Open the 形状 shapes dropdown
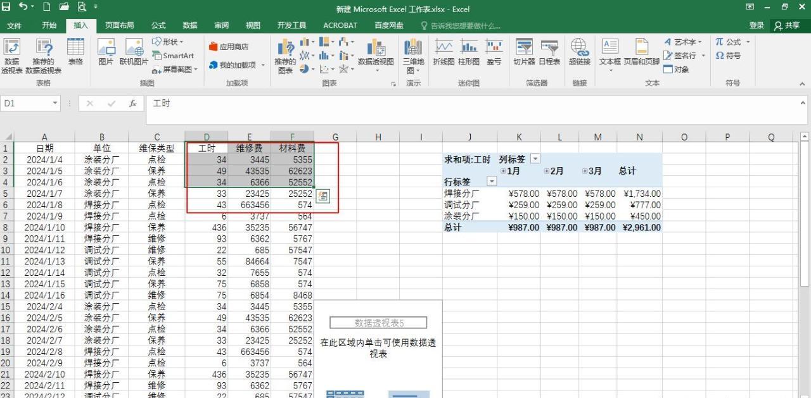 (168, 42)
